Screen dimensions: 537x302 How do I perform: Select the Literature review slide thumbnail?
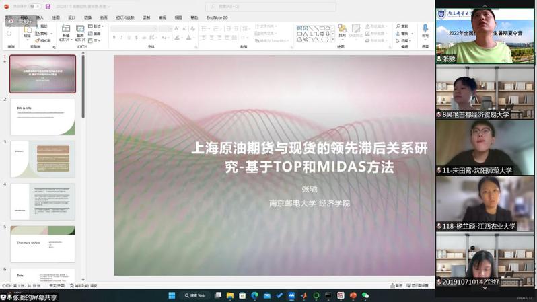point(42,243)
